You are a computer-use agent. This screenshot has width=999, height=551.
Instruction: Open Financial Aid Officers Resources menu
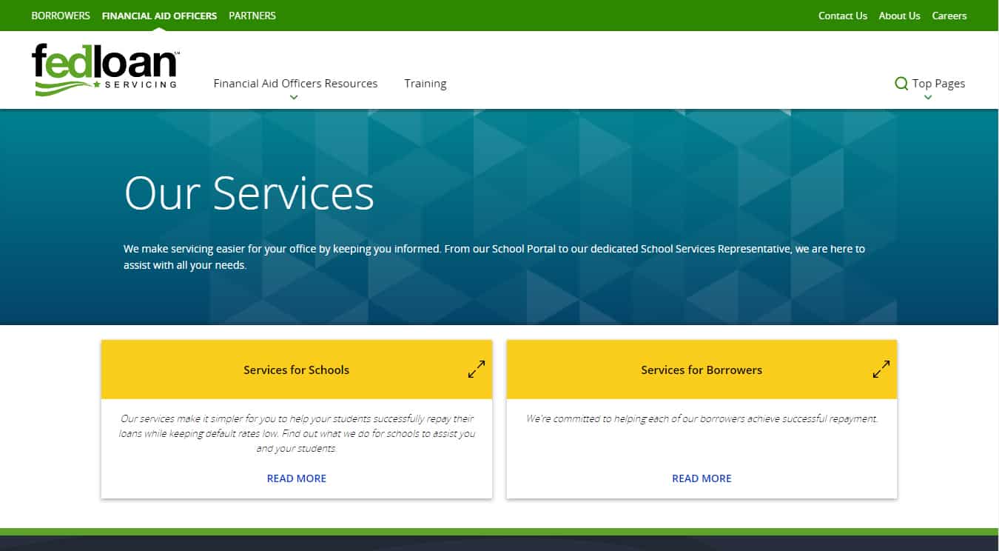tap(295, 84)
